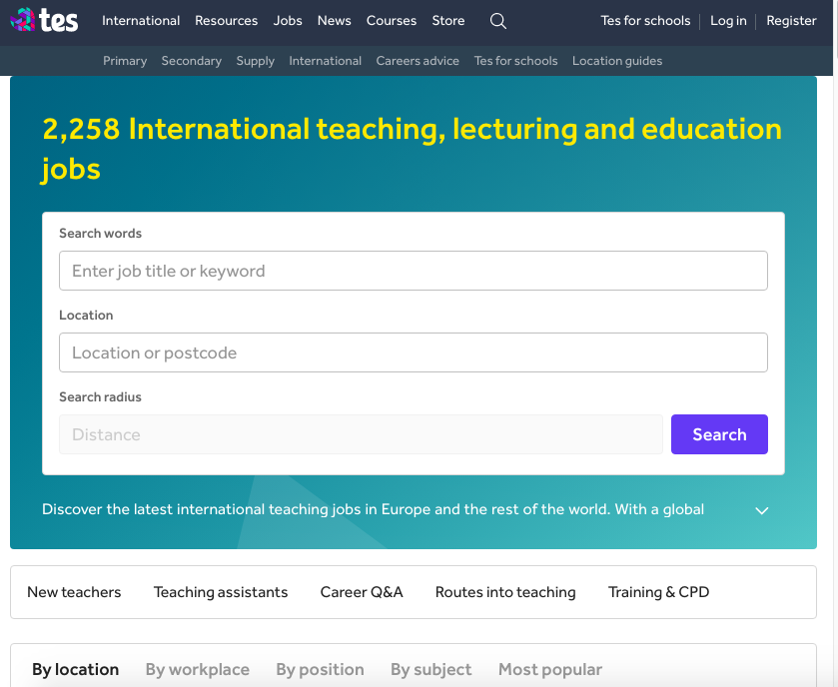This screenshot has height=687, width=838.
Task: Open the Distance search radius dropdown
Action: point(361,434)
